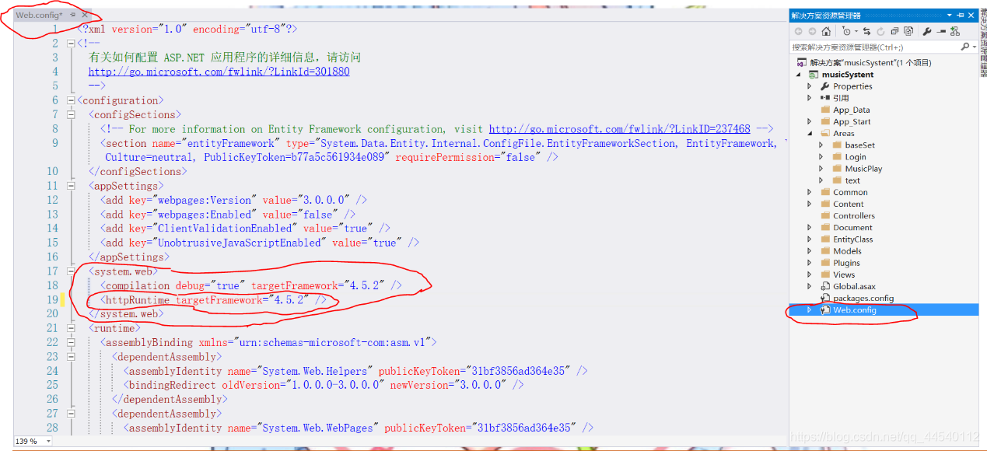Pin the Solution Explorer panel with pushpin

[960, 15]
